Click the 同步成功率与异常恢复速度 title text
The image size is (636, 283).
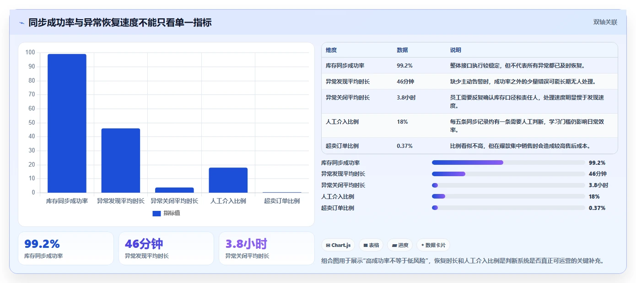[x=120, y=22]
